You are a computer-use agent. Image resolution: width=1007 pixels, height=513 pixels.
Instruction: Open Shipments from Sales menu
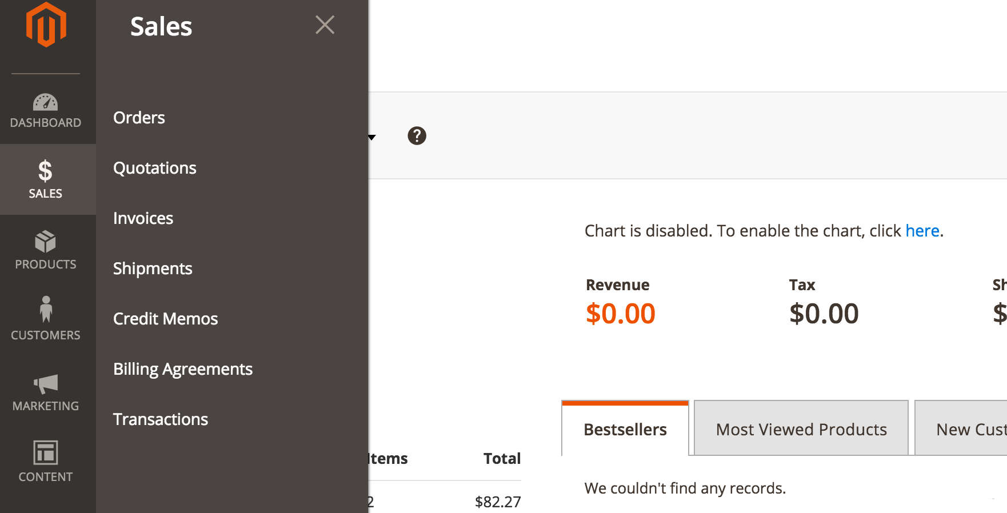(153, 268)
